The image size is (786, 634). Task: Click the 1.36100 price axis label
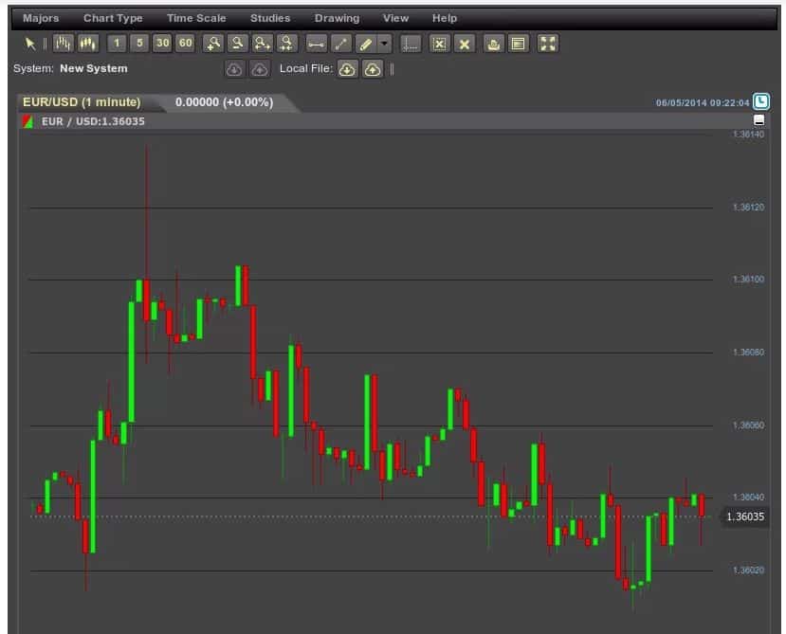click(x=748, y=280)
